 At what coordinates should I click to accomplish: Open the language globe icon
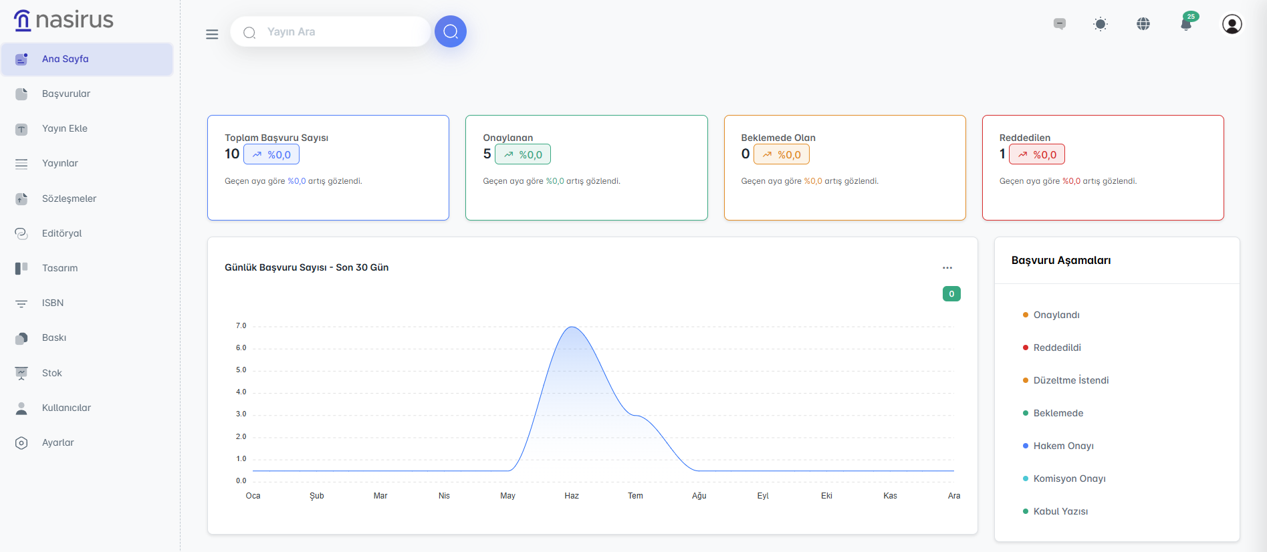tap(1143, 25)
